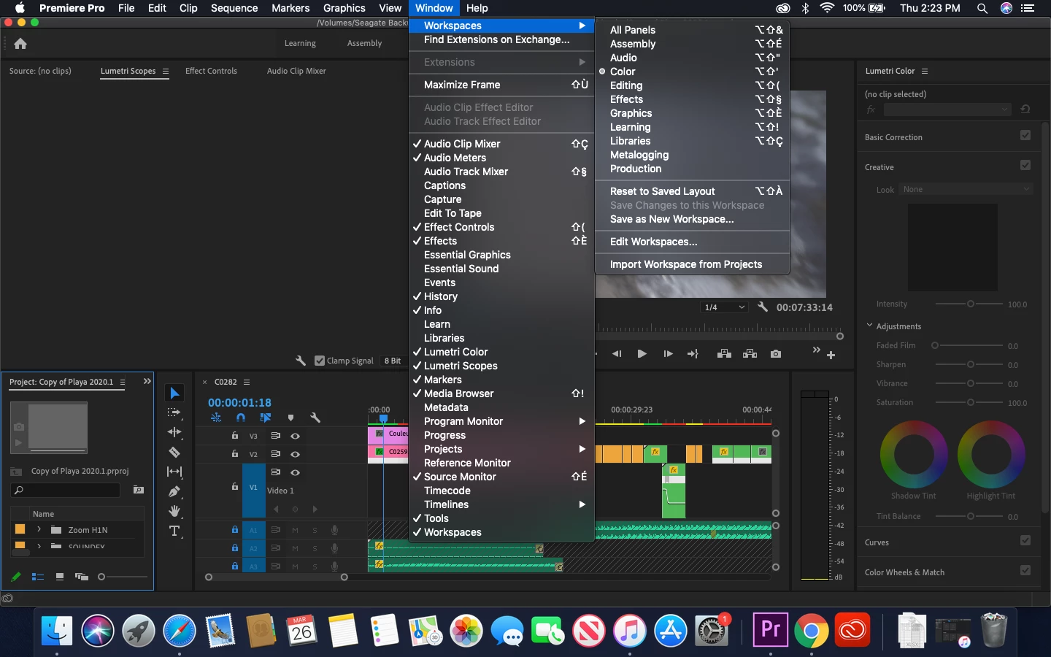Select the Track Select Forward tool
The image size is (1051, 657).
point(174,412)
